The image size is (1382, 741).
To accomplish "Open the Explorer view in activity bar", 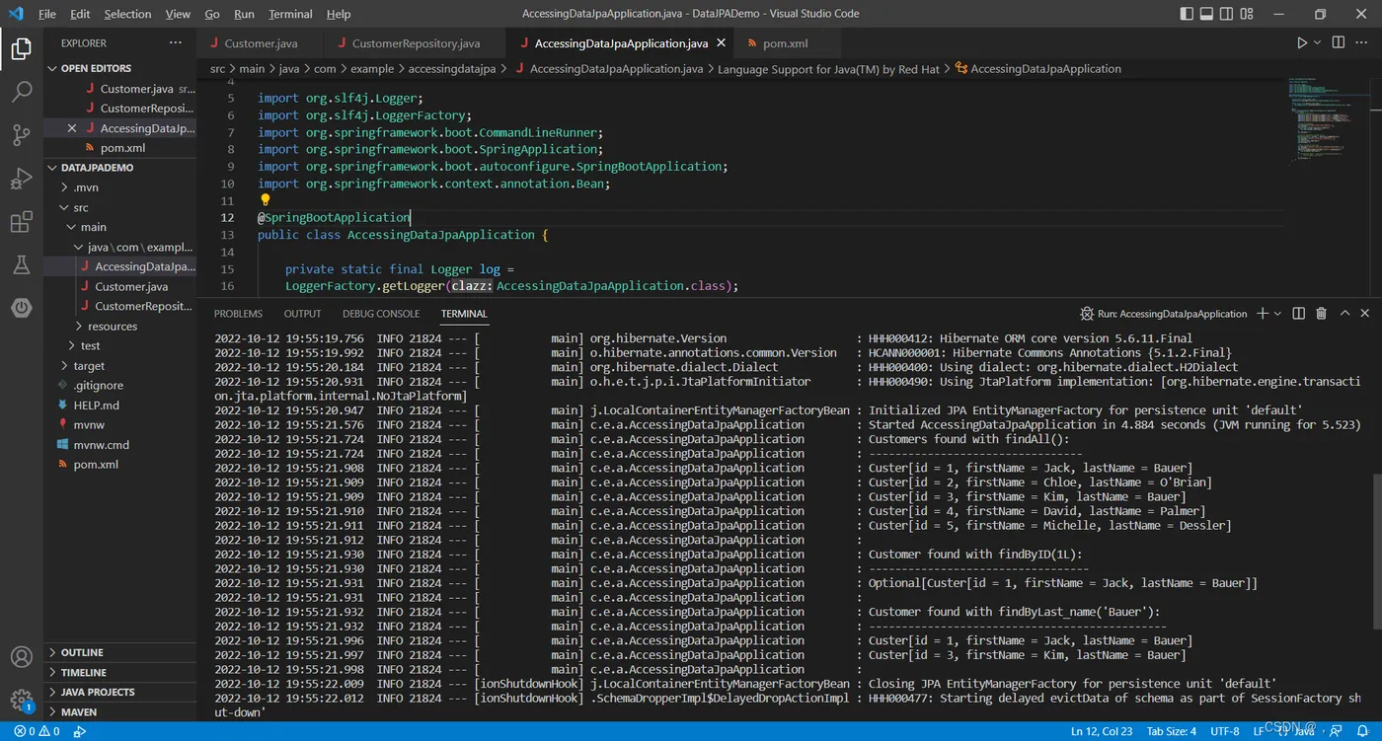I will tap(22, 49).
